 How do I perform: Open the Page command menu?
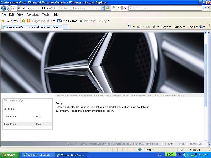166,27
